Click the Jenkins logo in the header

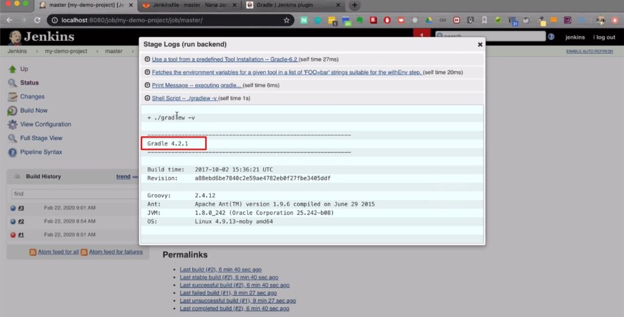41,37
